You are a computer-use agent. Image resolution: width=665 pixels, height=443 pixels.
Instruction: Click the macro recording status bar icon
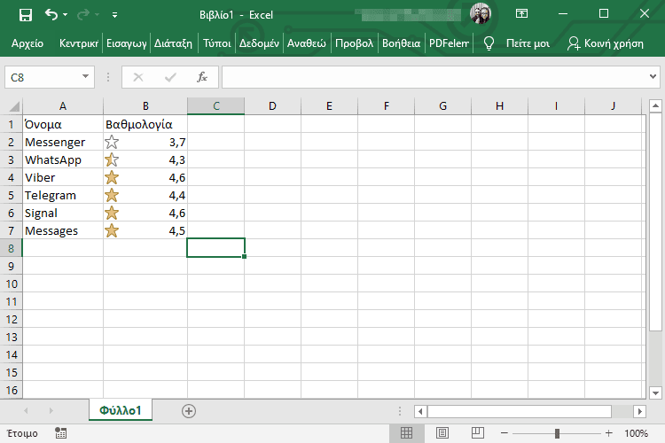[x=60, y=433]
